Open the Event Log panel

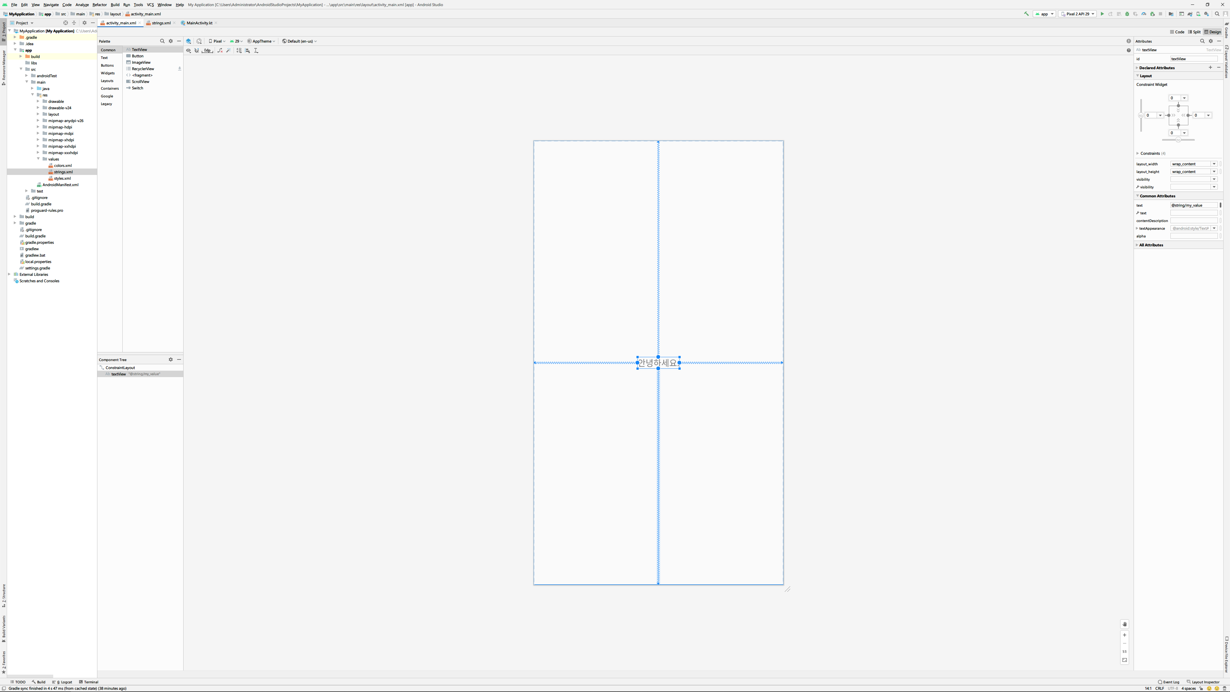(x=1168, y=682)
